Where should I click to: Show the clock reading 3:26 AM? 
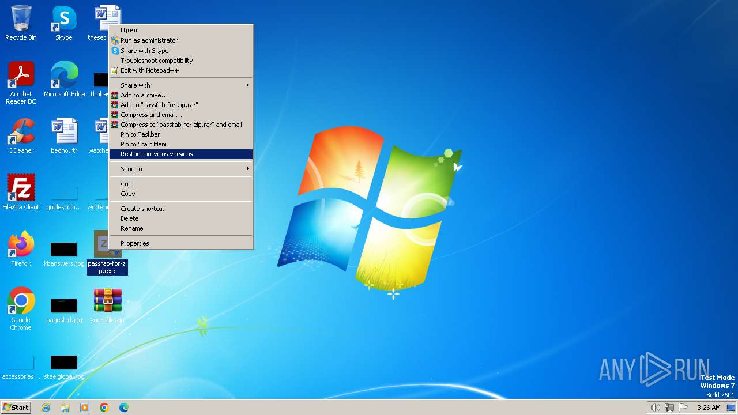pos(709,408)
